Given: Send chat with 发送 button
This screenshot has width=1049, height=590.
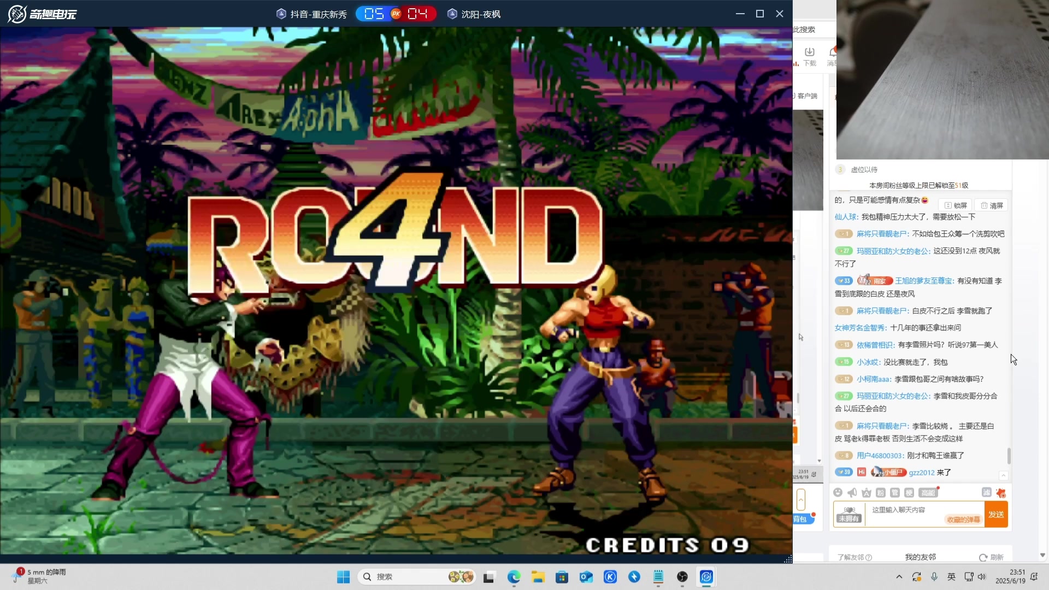Looking at the screenshot, I should point(996,514).
